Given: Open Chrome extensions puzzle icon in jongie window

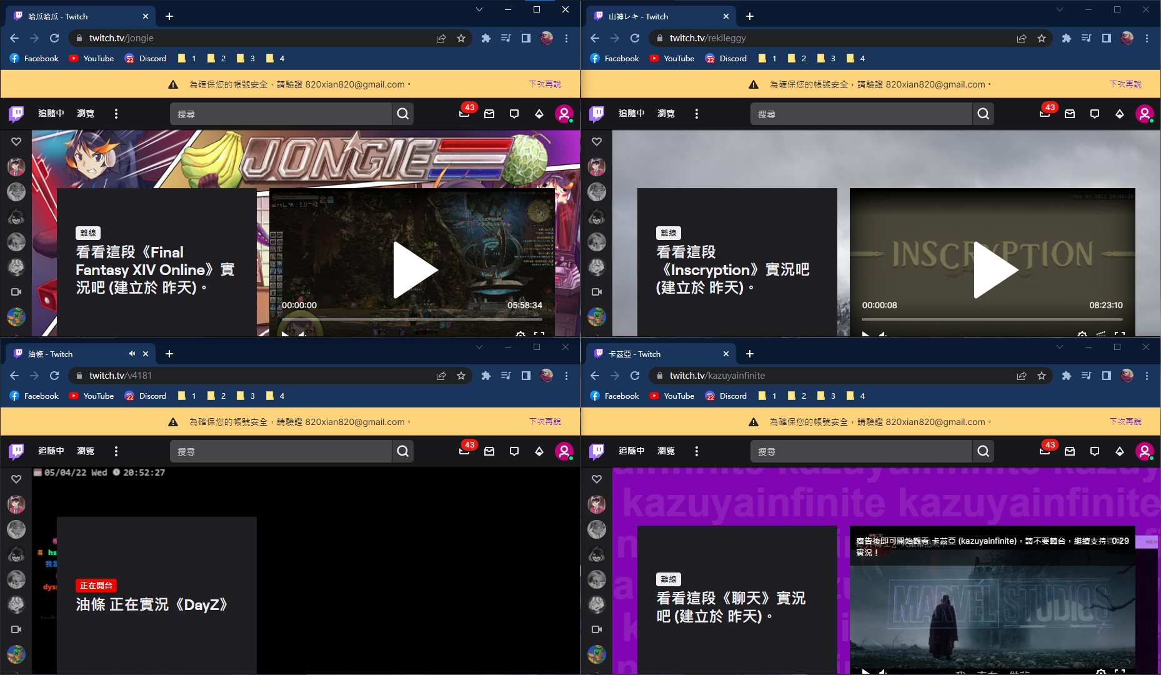Looking at the screenshot, I should pyautogui.click(x=486, y=38).
